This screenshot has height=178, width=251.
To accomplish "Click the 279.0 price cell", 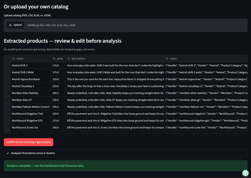I will tap(58, 121).
